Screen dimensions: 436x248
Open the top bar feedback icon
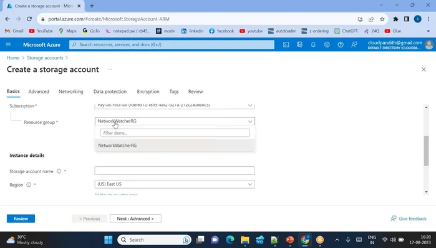tap(354, 44)
